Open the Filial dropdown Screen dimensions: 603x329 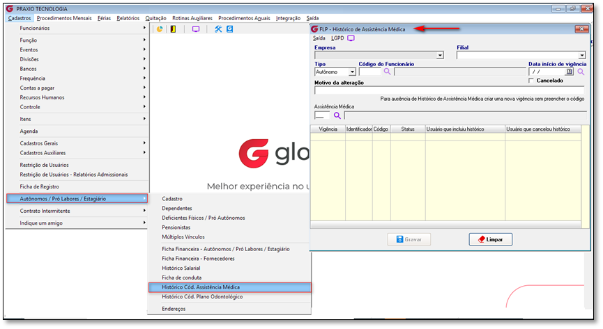coord(582,55)
